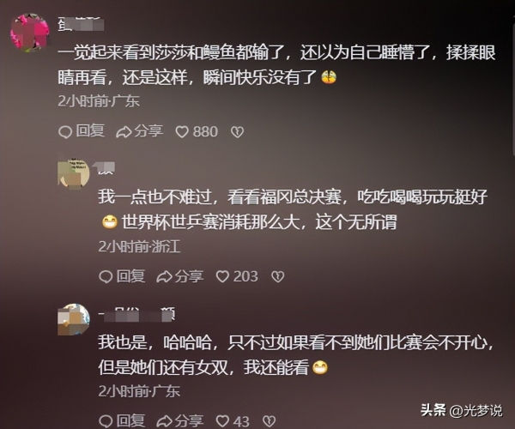
Task: Click the comment text about 福冈总决赛
Action: point(293,209)
